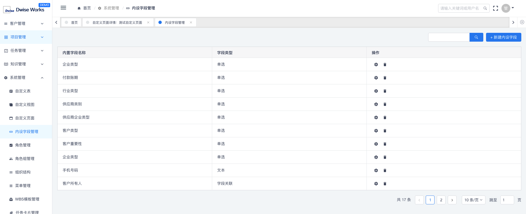Open 角色管理 in sidebar
The width and height of the screenshot is (526, 214).
26,145
